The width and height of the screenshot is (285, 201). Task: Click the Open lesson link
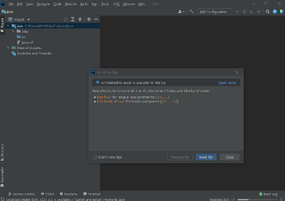[x=227, y=83]
